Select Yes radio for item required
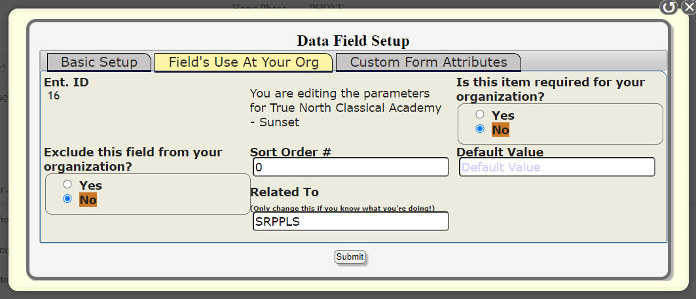The image size is (696, 299). [x=480, y=114]
